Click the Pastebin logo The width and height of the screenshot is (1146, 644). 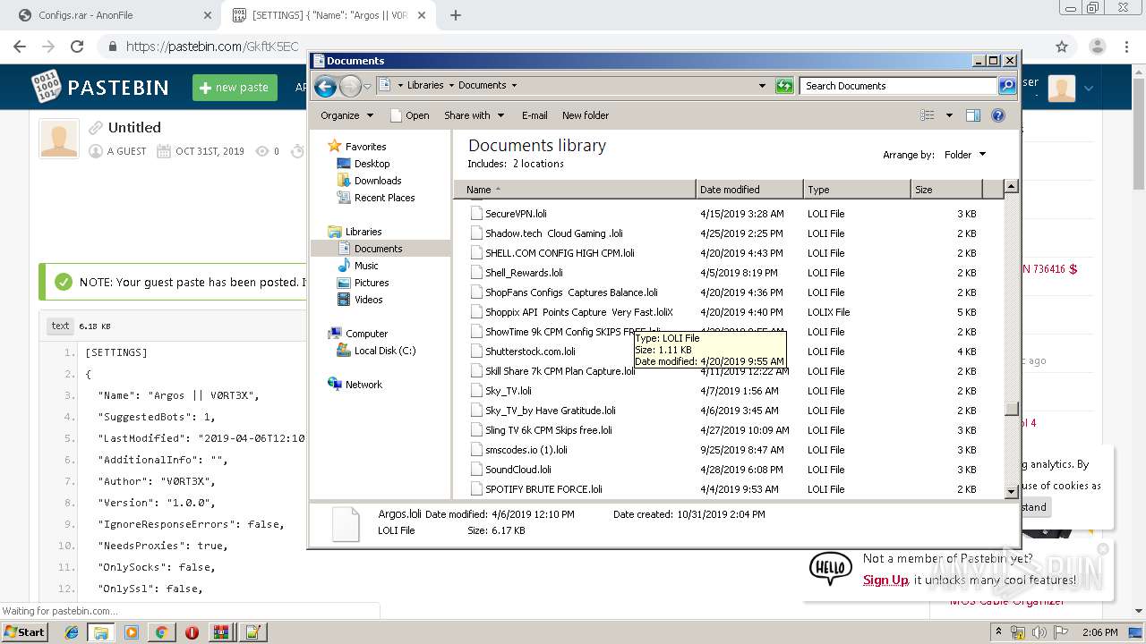click(100, 87)
